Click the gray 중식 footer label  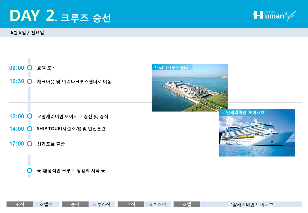[75, 204]
